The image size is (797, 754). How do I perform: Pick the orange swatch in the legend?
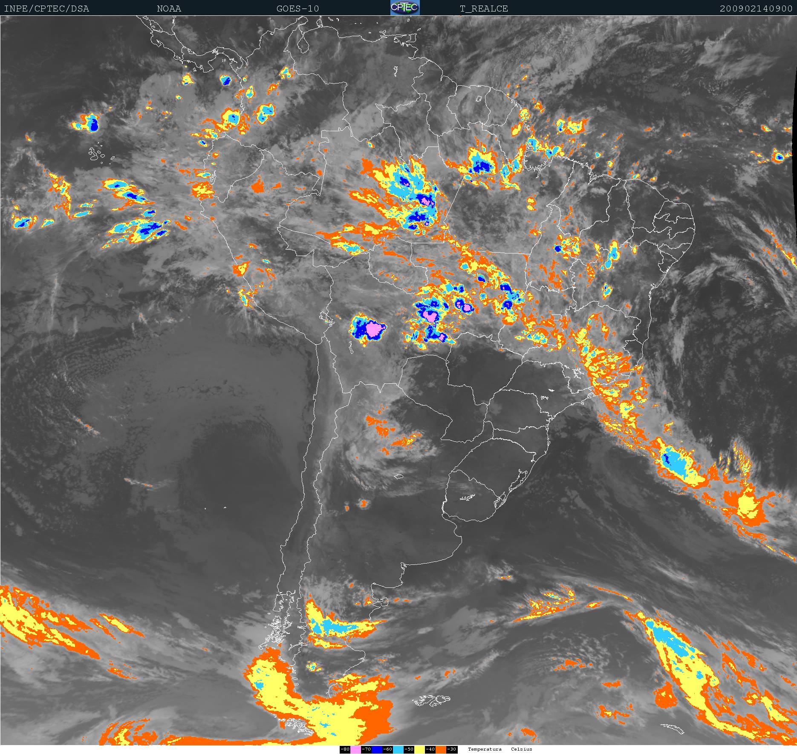[441, 749]
